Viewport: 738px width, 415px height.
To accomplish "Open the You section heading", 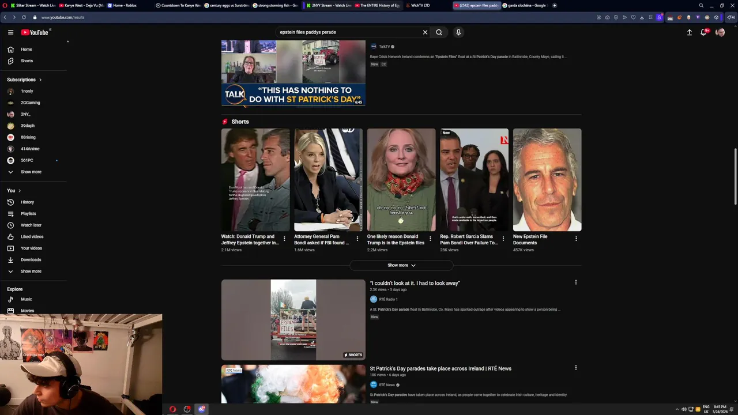I will coord(14,190).
